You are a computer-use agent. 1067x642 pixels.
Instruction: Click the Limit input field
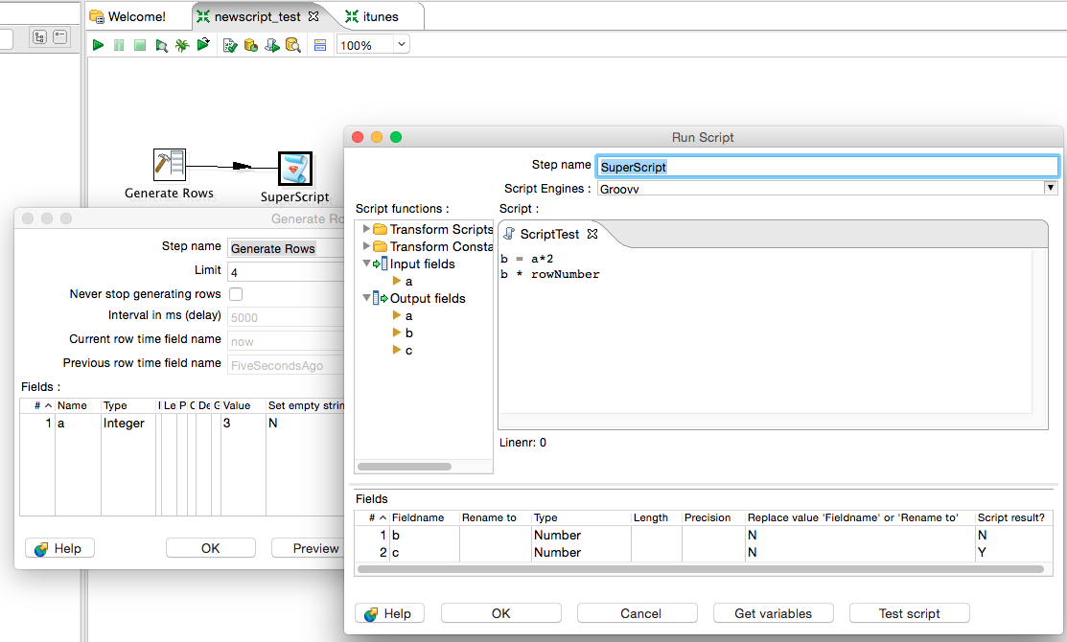(x=286, y=272)
